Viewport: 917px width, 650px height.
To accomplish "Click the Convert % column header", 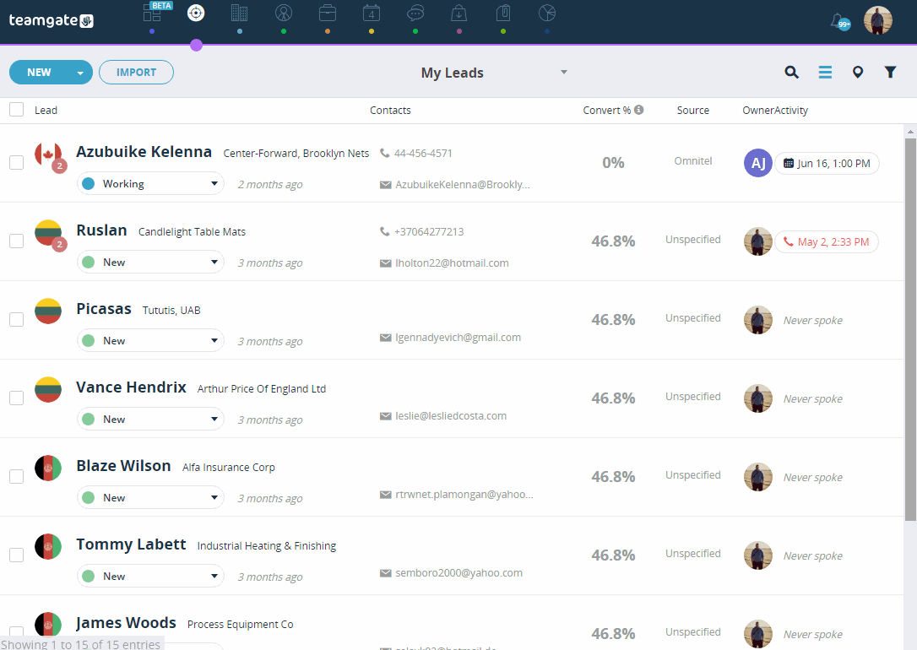I will coord(607,110).
